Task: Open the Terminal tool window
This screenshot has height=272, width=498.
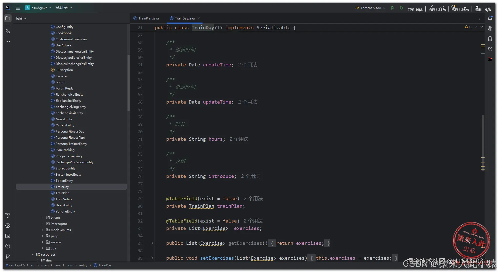Action: 8,236
